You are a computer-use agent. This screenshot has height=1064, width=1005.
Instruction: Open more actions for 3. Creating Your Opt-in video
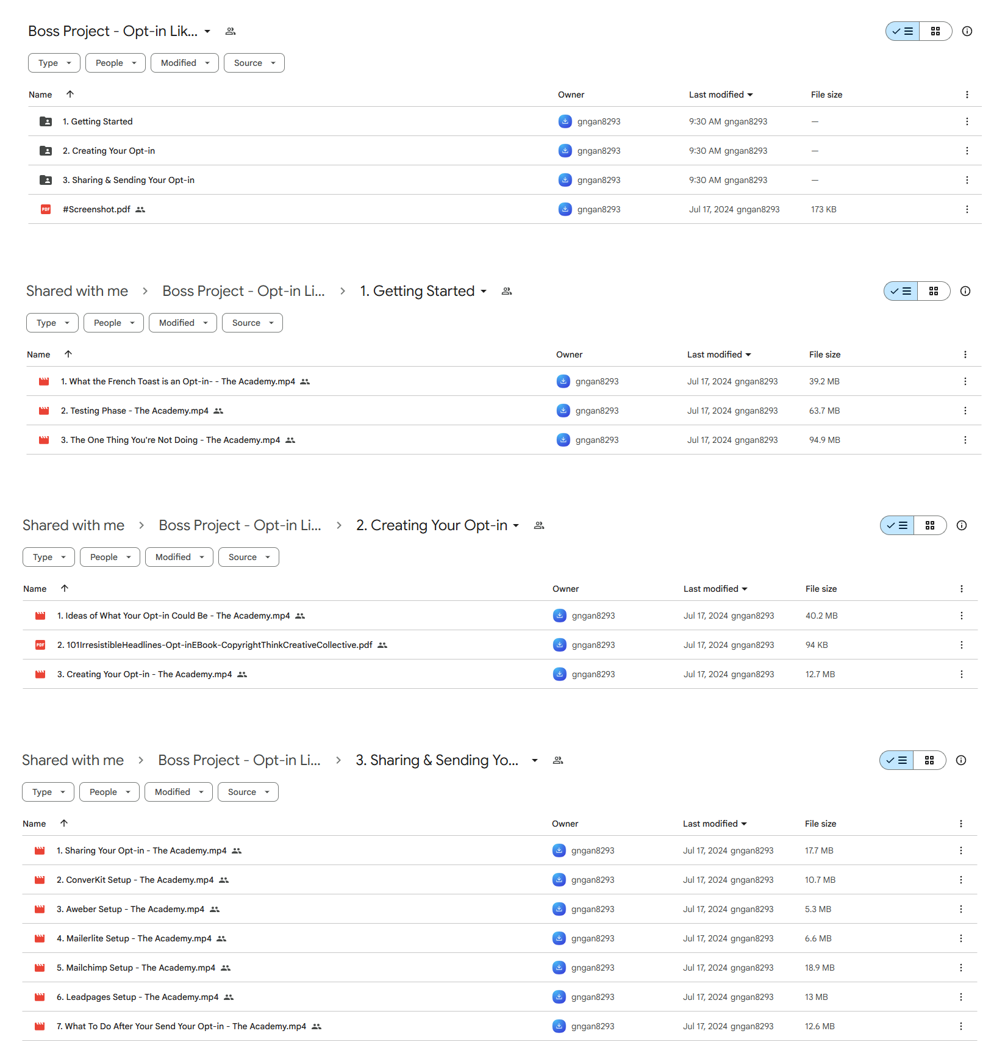961,674
